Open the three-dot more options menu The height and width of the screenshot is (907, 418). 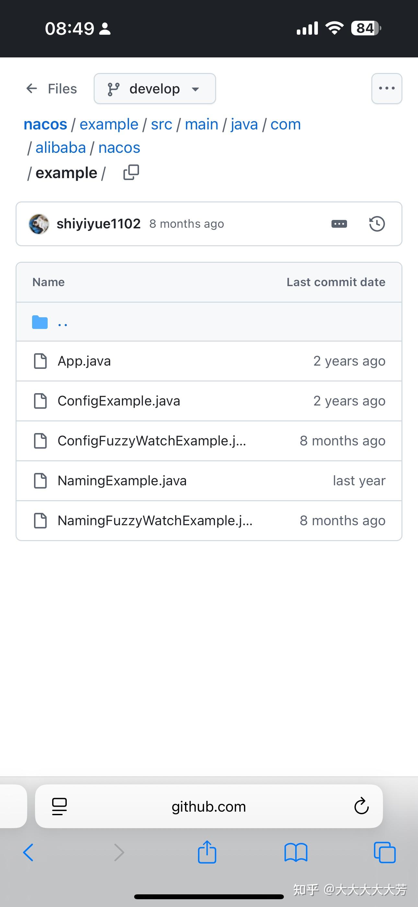click(387, 88)
